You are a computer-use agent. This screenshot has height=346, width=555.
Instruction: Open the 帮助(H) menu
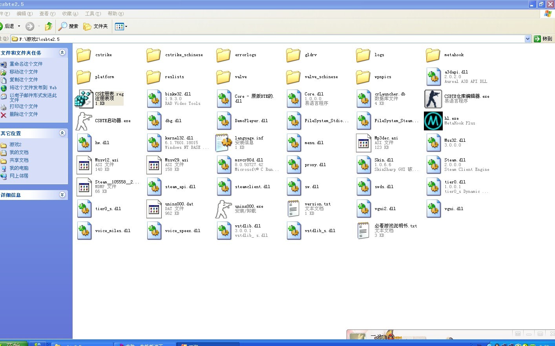click(116, 14)
